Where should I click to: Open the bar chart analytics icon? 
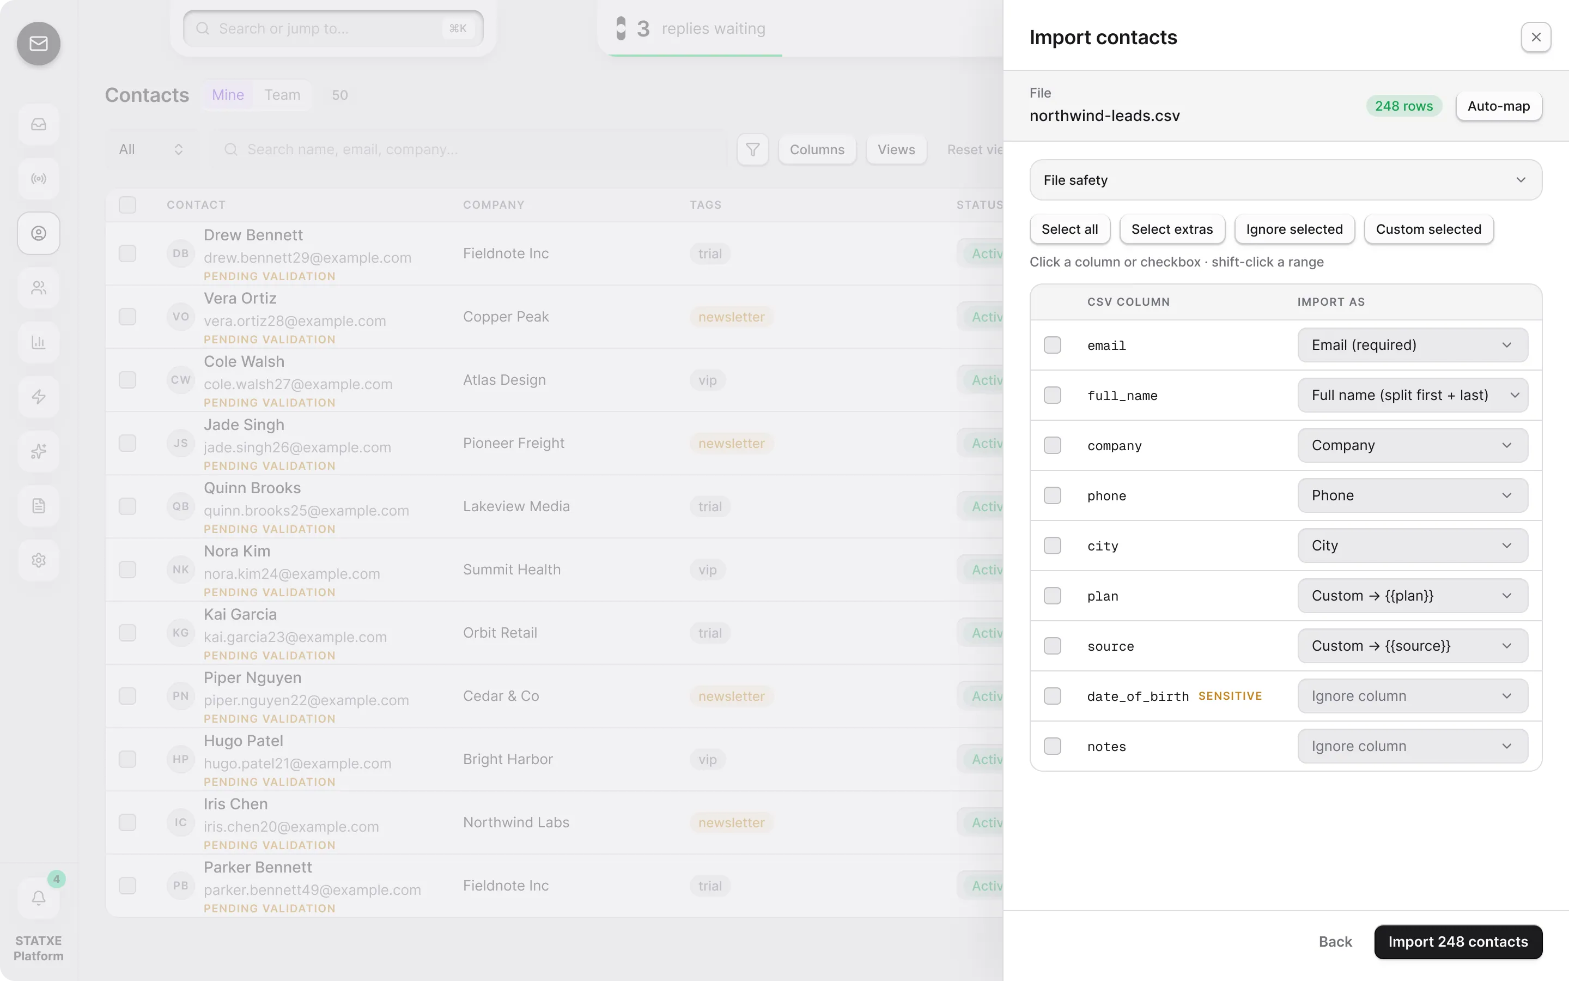pos(38,342)
